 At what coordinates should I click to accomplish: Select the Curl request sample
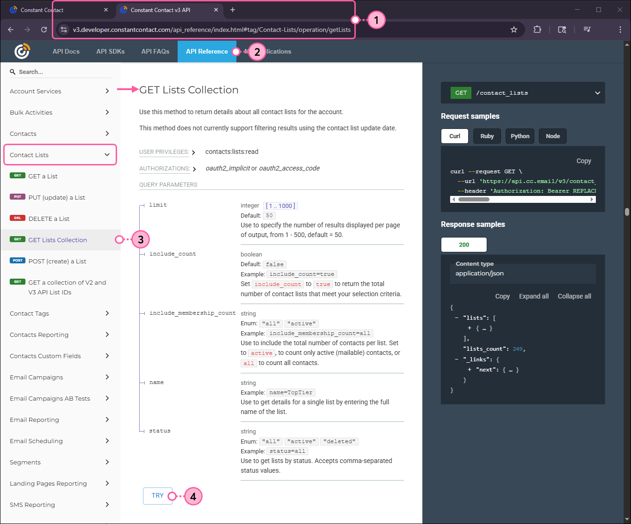coord(455,136)
